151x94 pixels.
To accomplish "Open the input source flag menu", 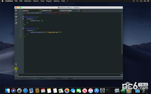I will [145, 1].
